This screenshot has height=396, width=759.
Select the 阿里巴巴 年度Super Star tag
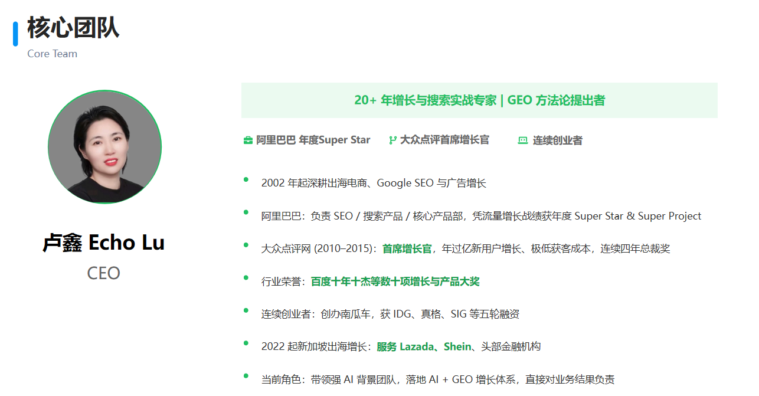point(313,140)
